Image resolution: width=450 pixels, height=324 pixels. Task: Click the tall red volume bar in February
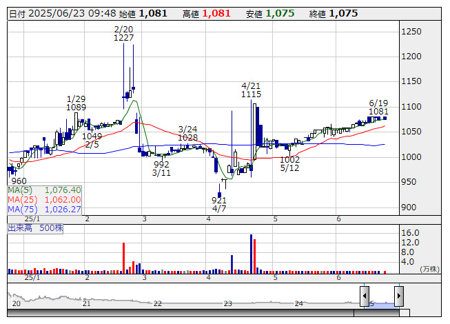tap(123, 258)
